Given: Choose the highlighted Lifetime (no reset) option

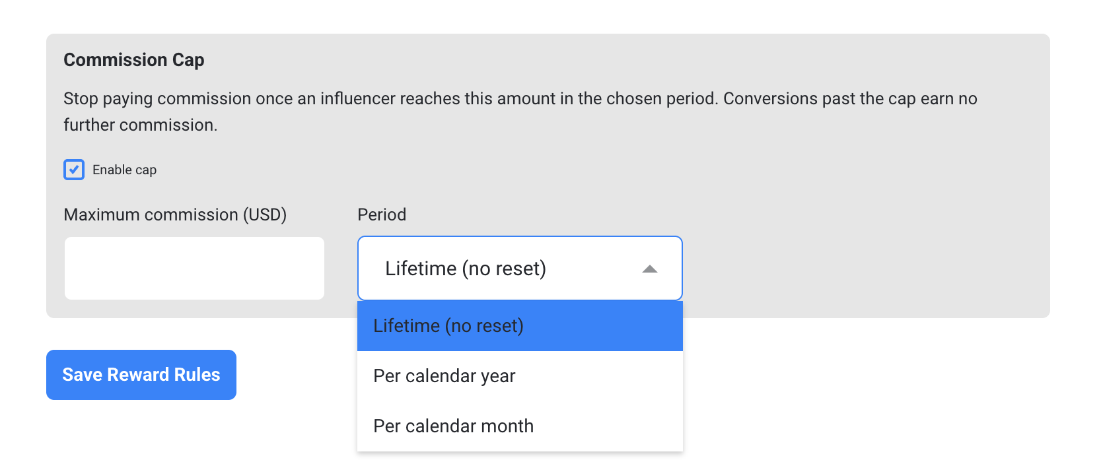Looking at the screenshot, I should point(520,326).
